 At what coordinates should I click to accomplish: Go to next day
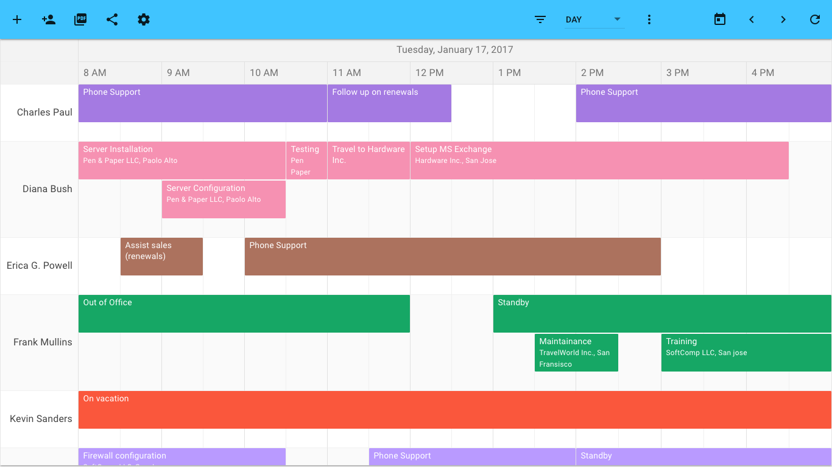tap(783, 19)
